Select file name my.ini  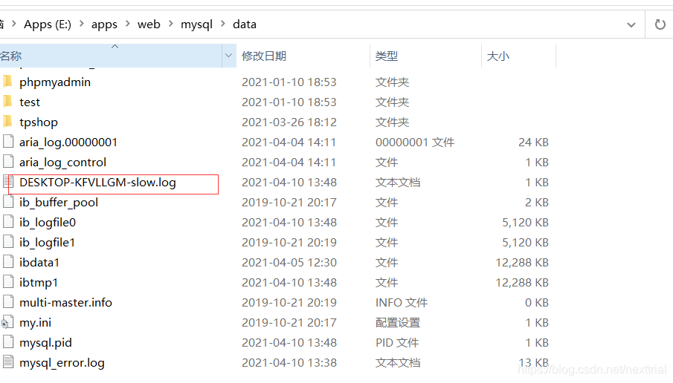point(35,323)
